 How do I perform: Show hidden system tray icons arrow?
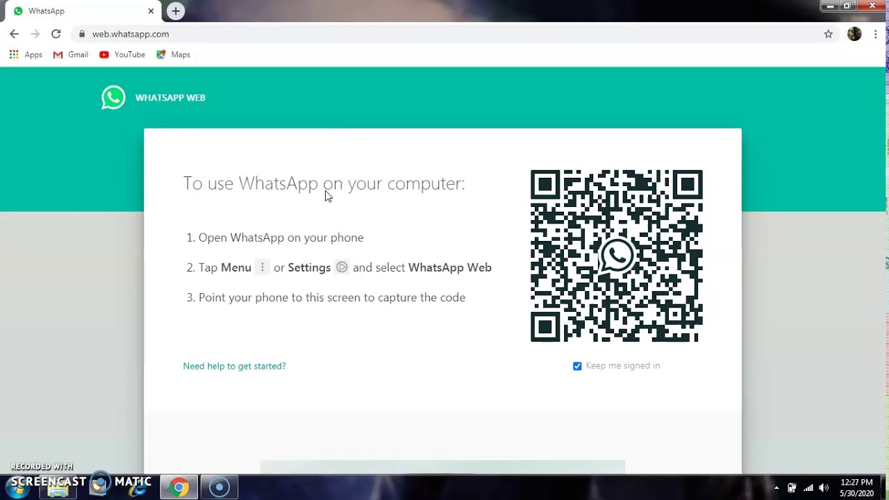(776, 487)
